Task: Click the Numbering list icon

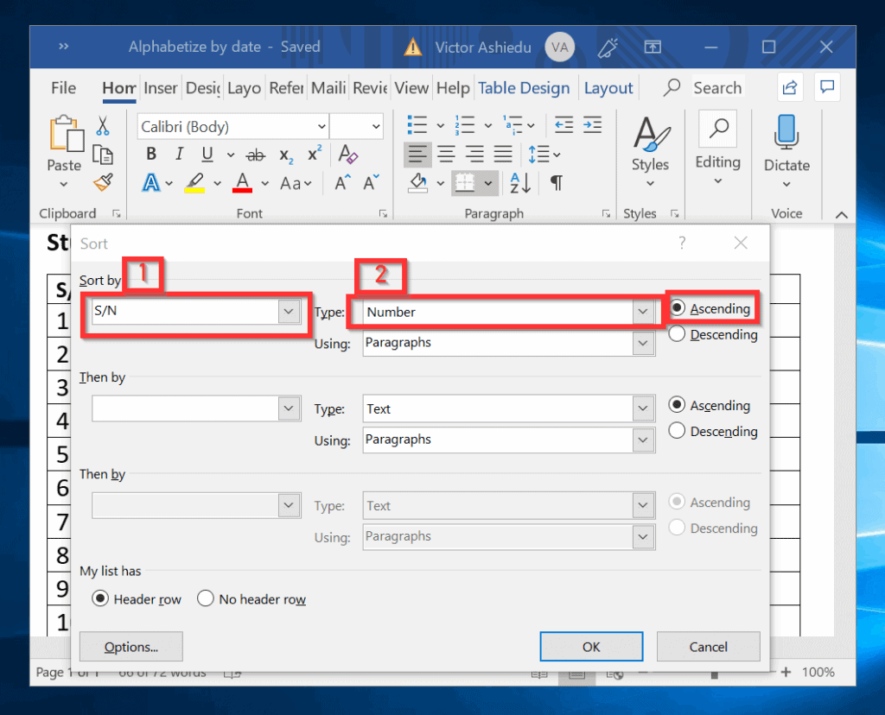Action: tap(464, 124)
